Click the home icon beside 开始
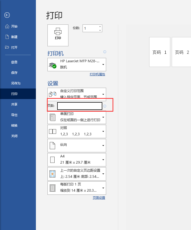 point(7,26)
